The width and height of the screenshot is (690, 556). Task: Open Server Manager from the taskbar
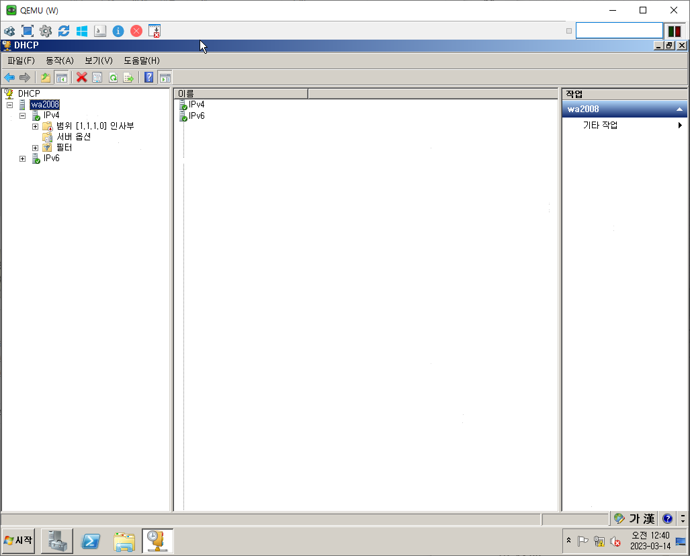(57, 541)
